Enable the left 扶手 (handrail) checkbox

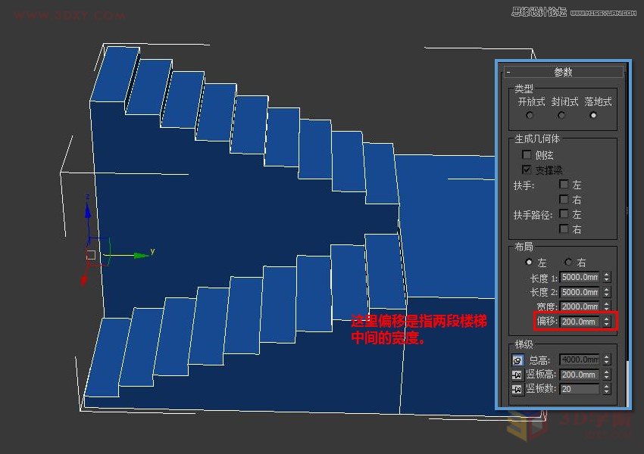coord(564,184)
